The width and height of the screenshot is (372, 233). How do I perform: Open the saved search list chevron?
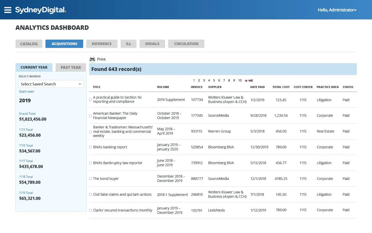point(80,84)
